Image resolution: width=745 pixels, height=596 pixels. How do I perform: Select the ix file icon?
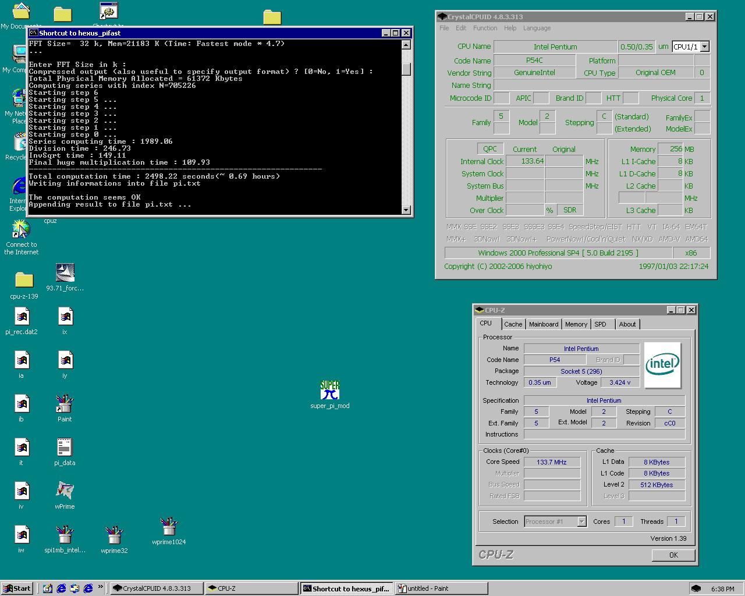click(65, 321)
